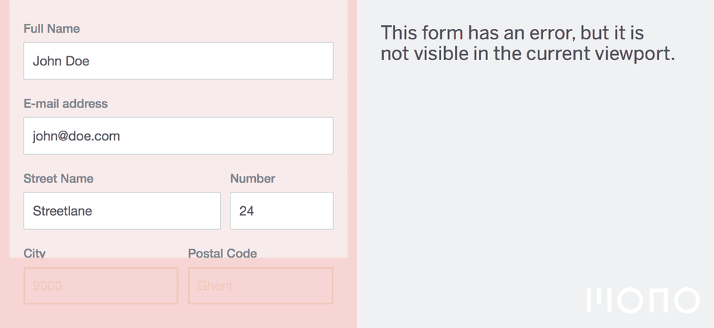The height and width of the screenshot is (328, 714).
Task: Click the Street Name label
Action: [58, 179]
